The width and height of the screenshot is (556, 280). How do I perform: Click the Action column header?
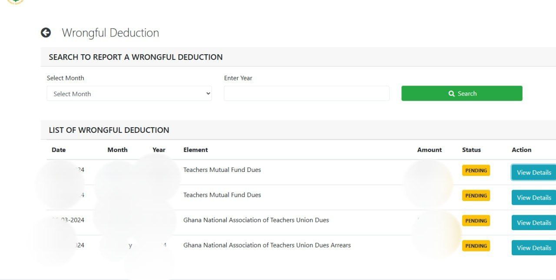click(521, 150)
